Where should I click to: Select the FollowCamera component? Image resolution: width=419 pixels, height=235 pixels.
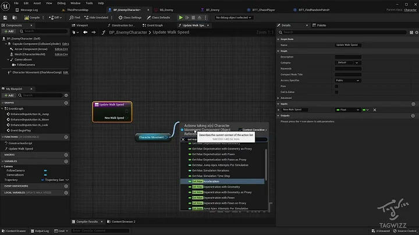pos(26,65)
